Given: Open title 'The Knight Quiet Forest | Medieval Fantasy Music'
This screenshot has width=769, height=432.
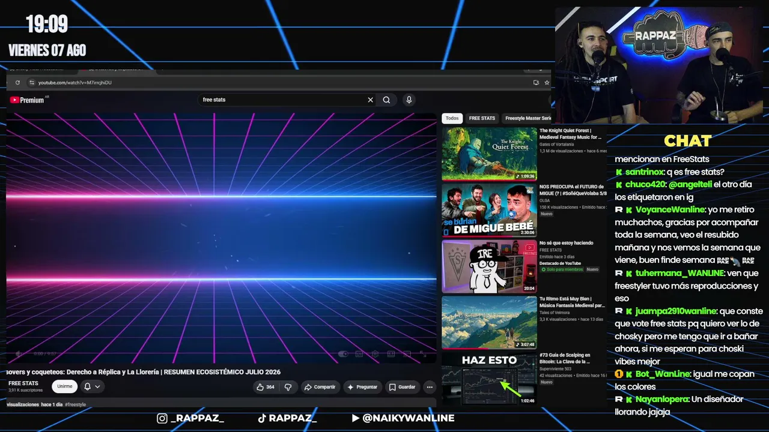Looking at the screenshot, I should 570,134.
